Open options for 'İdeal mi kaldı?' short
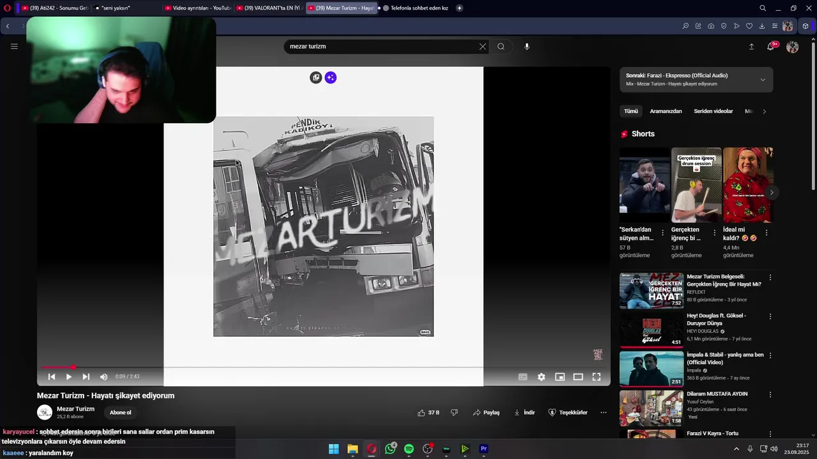The width and height of the screenshot is (817, 459). [767, 233]
